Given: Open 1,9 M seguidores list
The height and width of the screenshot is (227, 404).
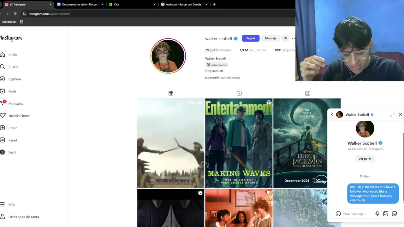Looking at the screenshot, I should click(253, 50).
